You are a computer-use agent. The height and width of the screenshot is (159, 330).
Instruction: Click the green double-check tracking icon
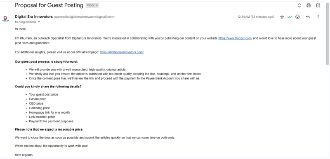tap(290, 17)
